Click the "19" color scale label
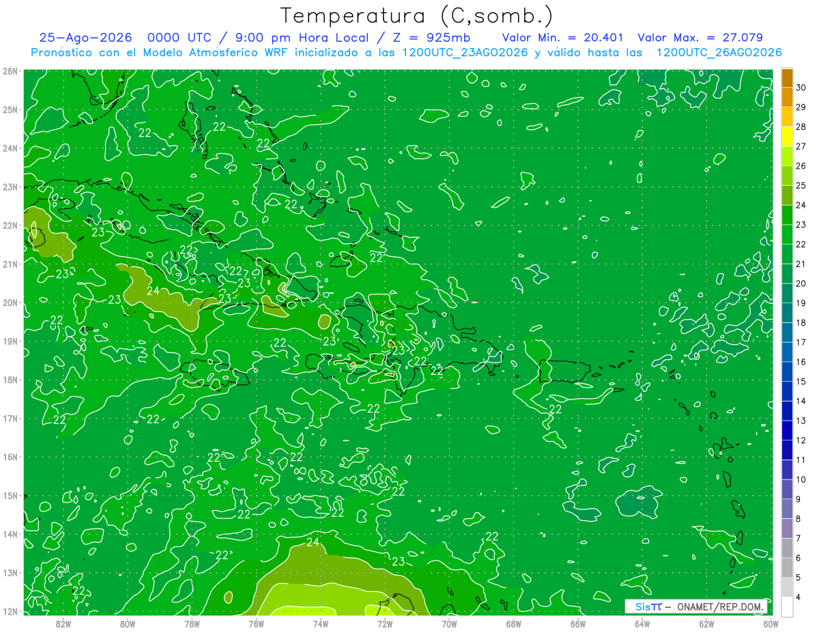The image size is (819, 633). [801, 303]
